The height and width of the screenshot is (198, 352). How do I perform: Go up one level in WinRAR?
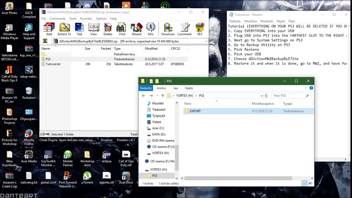[45, 41]
